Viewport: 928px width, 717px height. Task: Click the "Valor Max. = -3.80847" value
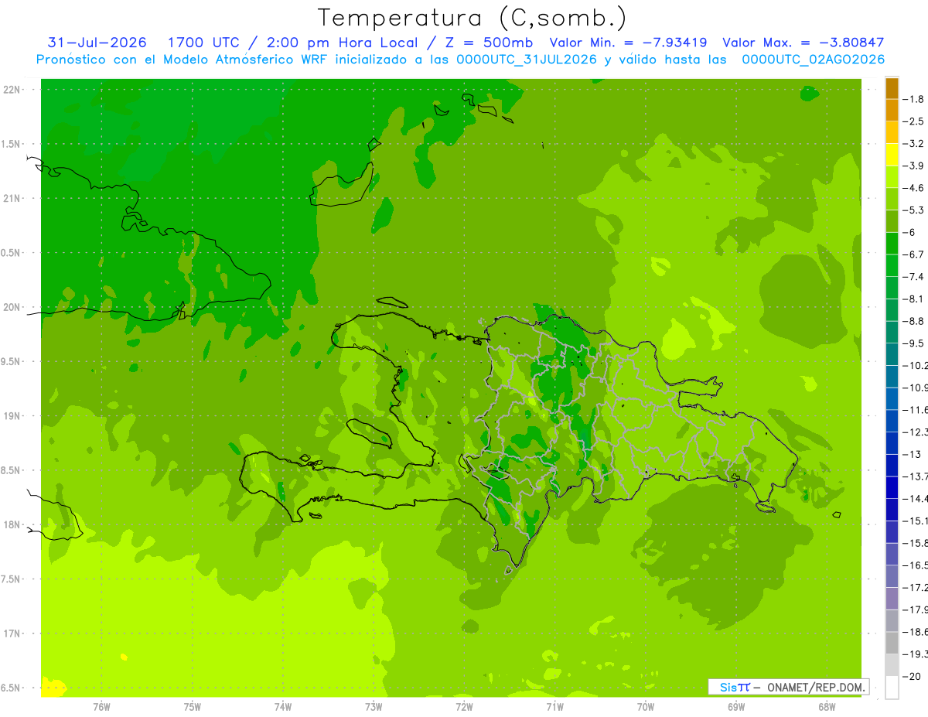point(803,43)
